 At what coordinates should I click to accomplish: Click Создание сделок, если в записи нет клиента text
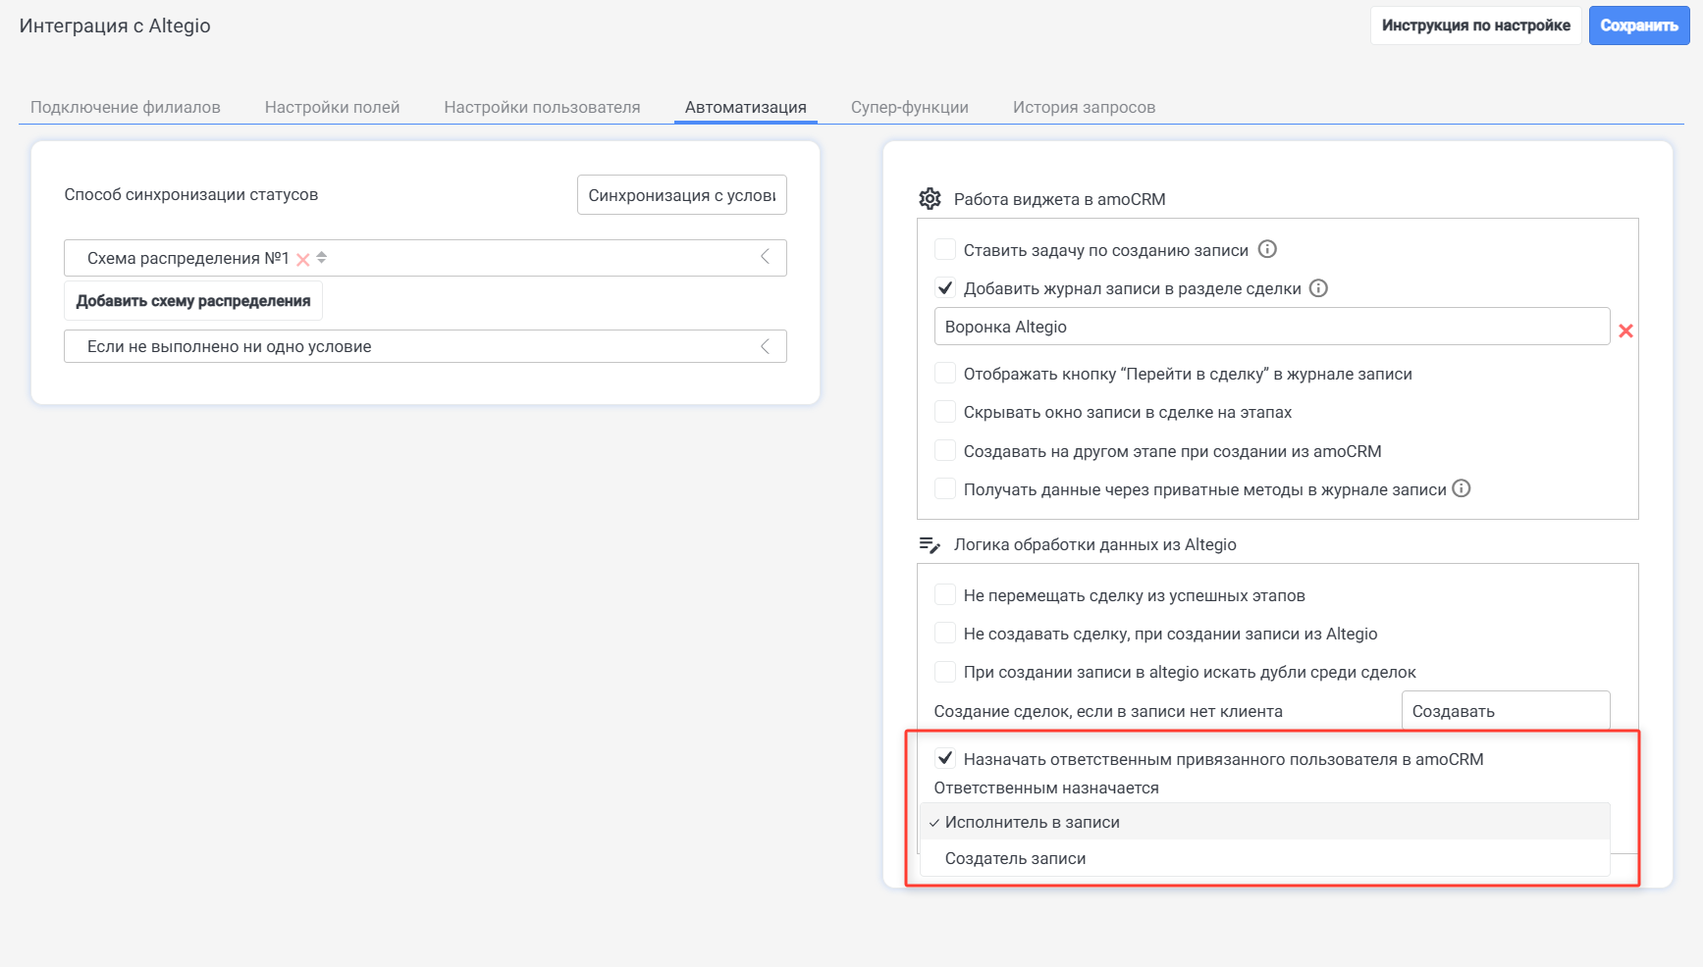(x=1108, y=711)
